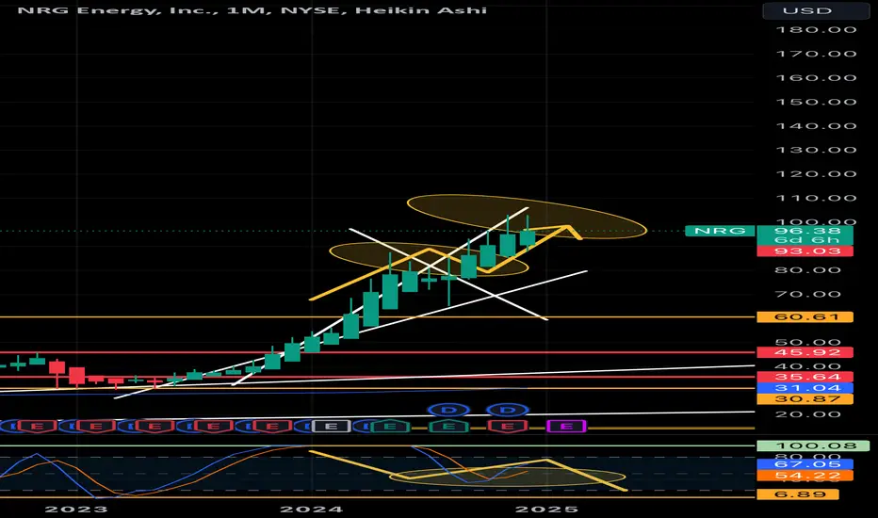878x518 pixels.
Task: Click the green E marker below the D marker
Action: (x=448, y=427)
